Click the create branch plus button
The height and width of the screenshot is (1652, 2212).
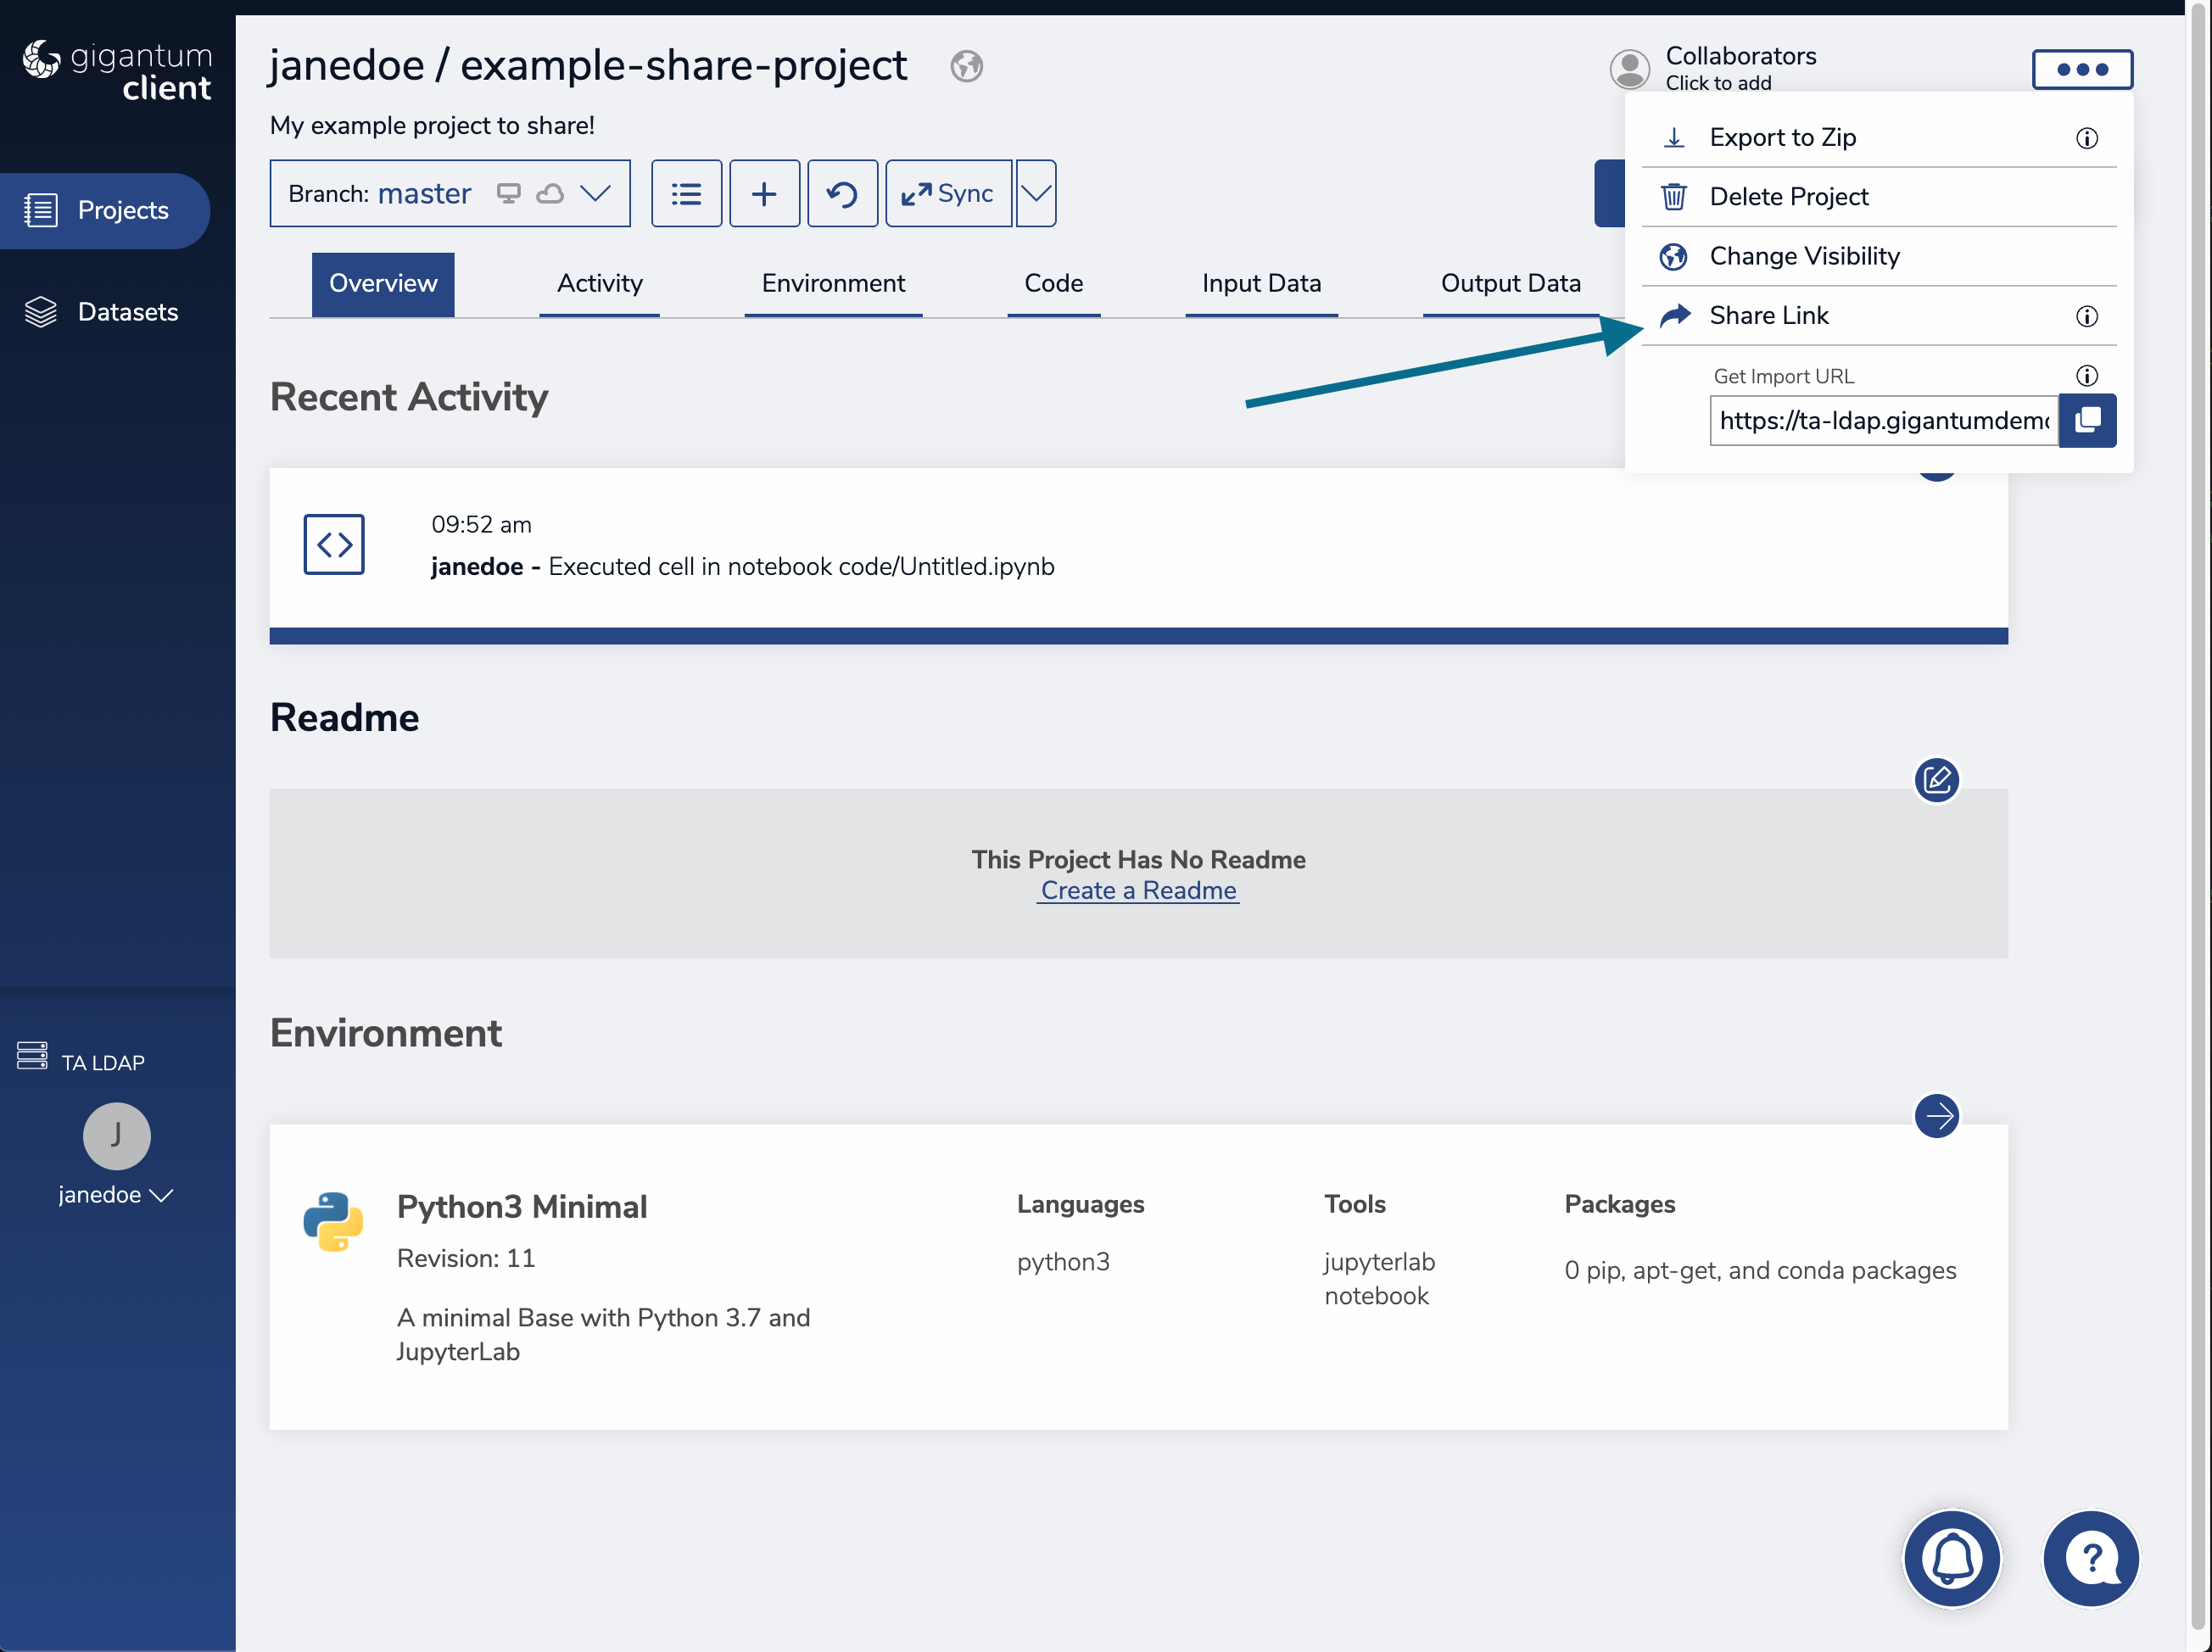764,194
